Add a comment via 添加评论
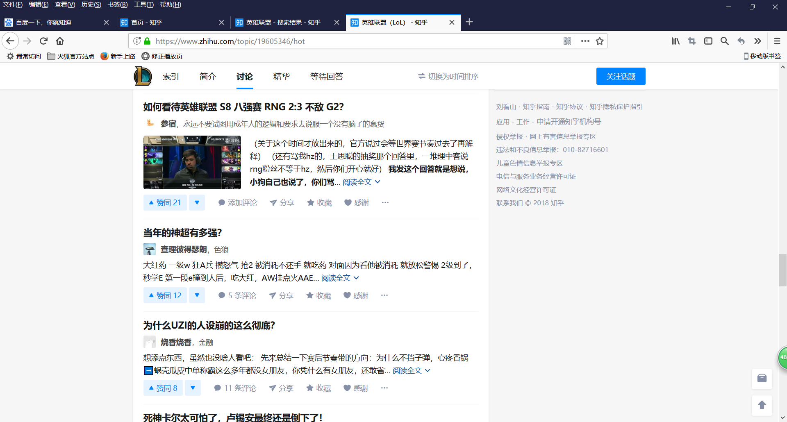 click(238, 202)
